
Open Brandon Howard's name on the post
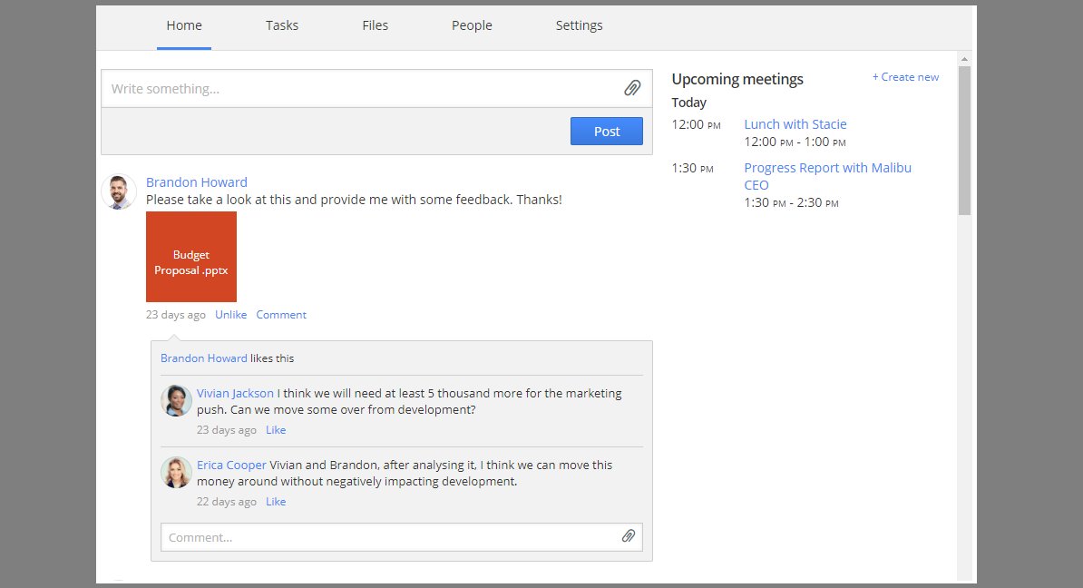click(196, 182)
